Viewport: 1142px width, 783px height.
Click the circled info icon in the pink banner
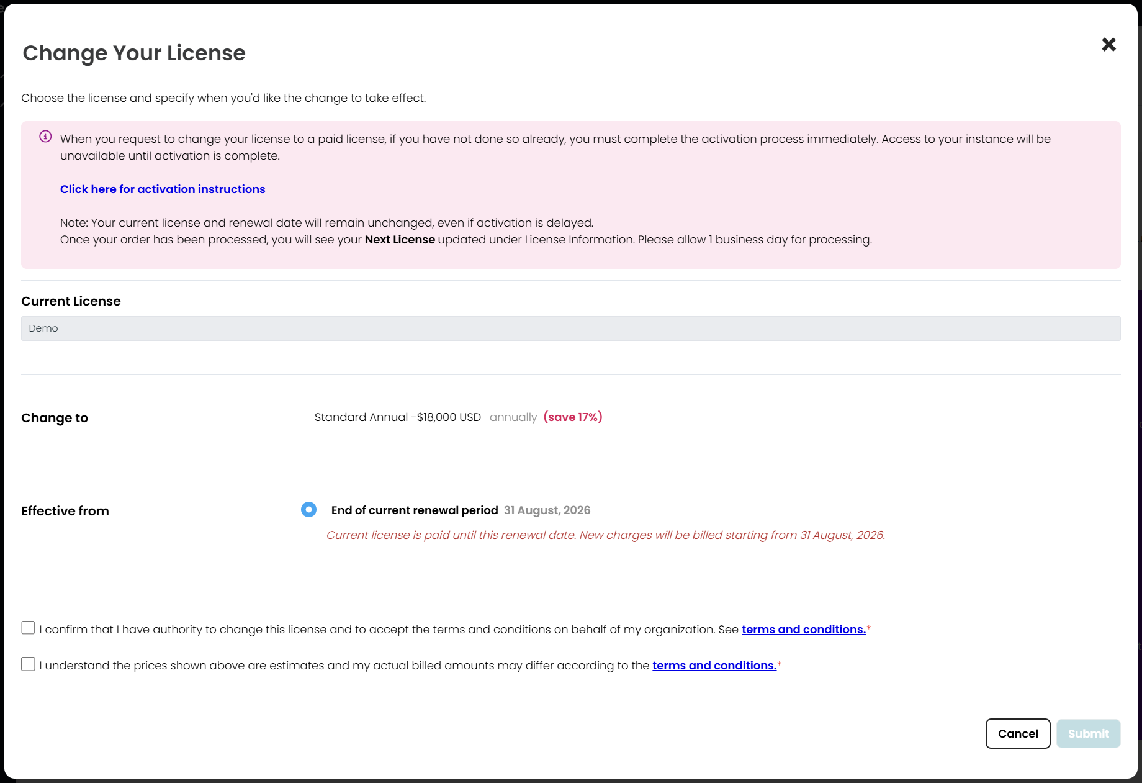45,136
